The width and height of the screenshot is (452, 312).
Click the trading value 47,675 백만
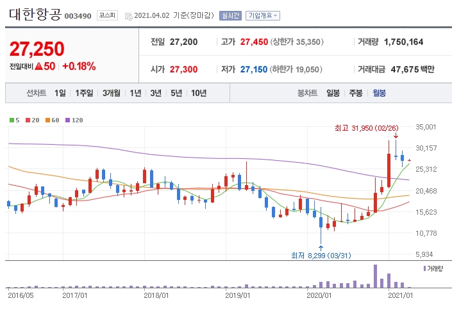(x=412, y=69)
